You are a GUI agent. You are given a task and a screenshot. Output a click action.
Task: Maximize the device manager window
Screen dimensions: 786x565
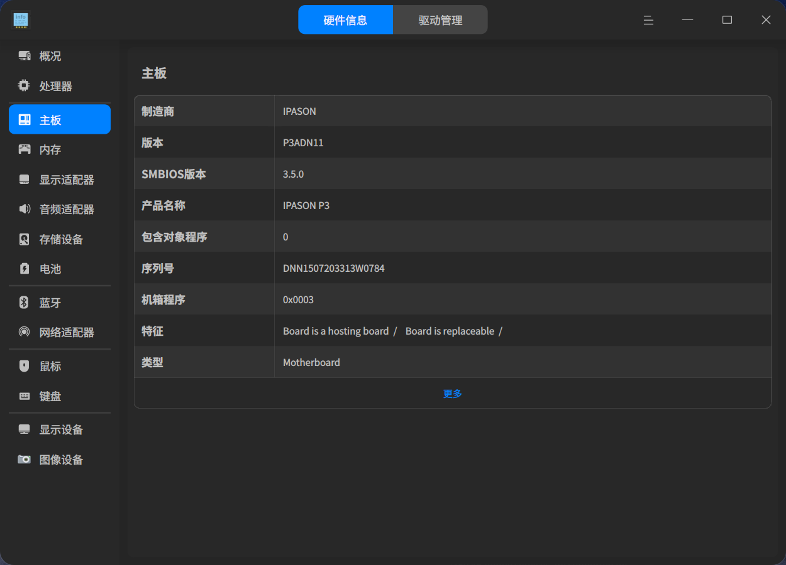(727, 20)
